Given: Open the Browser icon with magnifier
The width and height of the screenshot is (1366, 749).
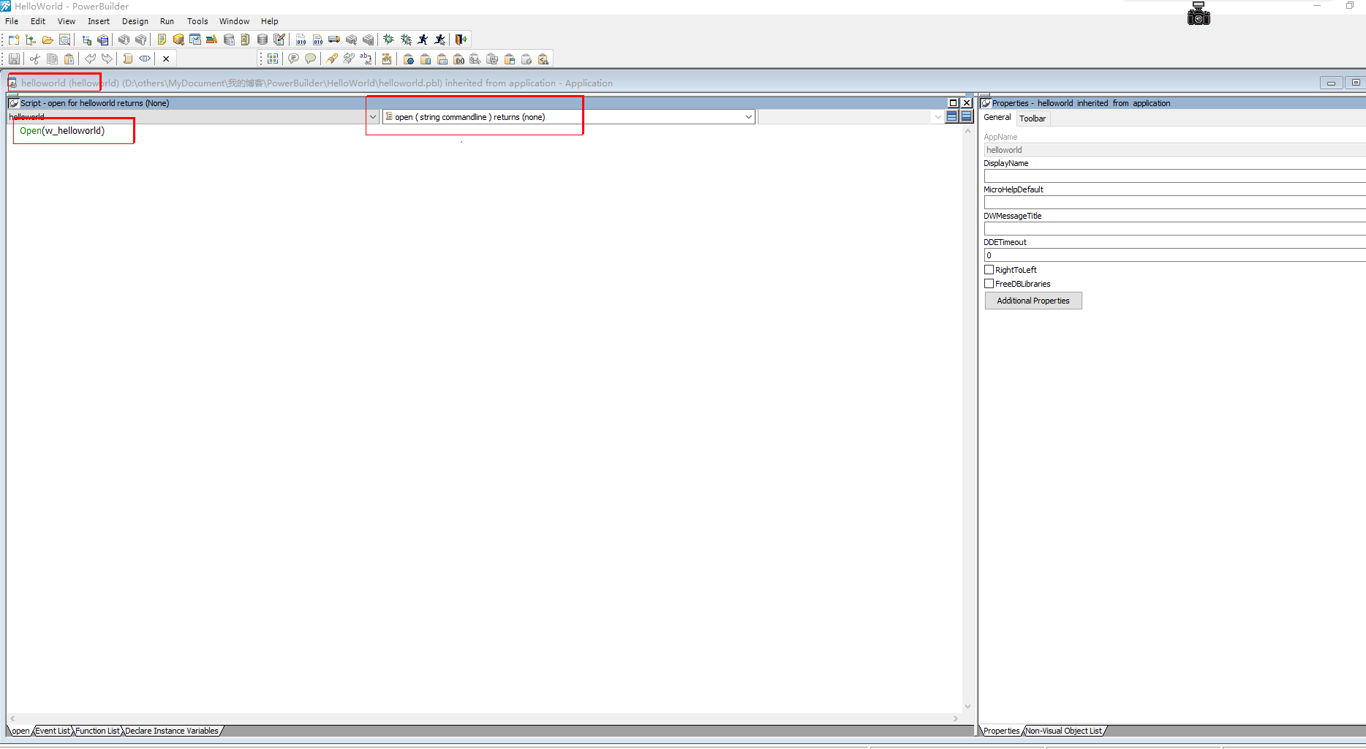Looking at the screenshot, I should [x=178, y=39].
